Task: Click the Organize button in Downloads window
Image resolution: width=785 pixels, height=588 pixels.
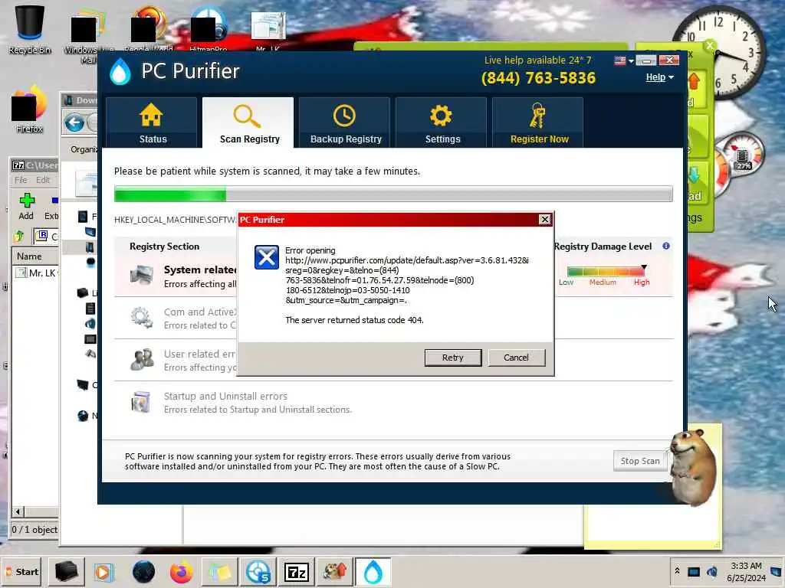Action: pyautogui.click(x=84, y=149)
